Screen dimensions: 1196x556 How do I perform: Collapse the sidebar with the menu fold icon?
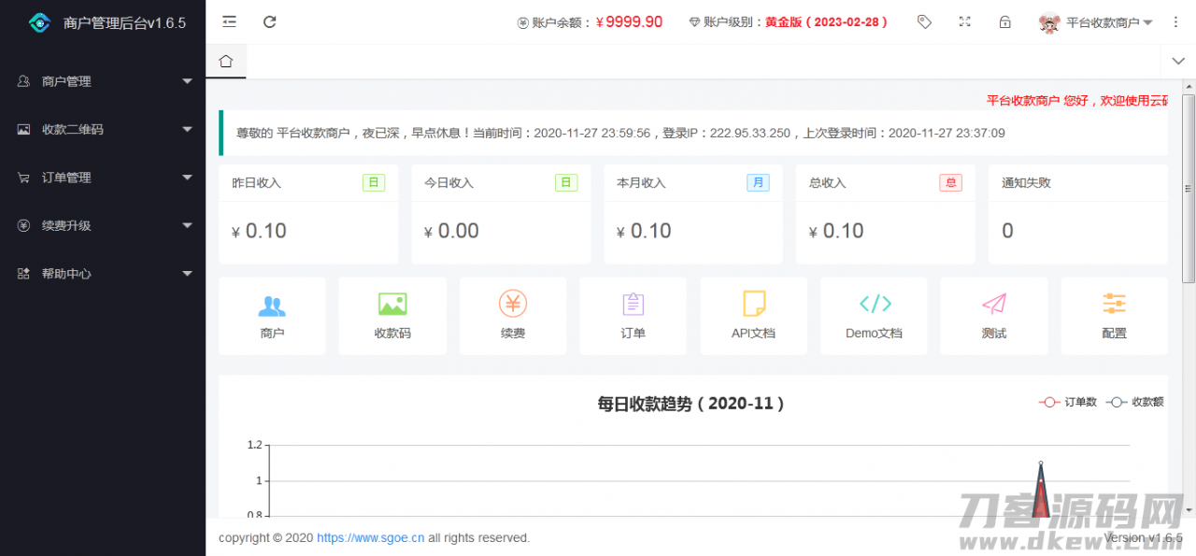coord(229,21)
